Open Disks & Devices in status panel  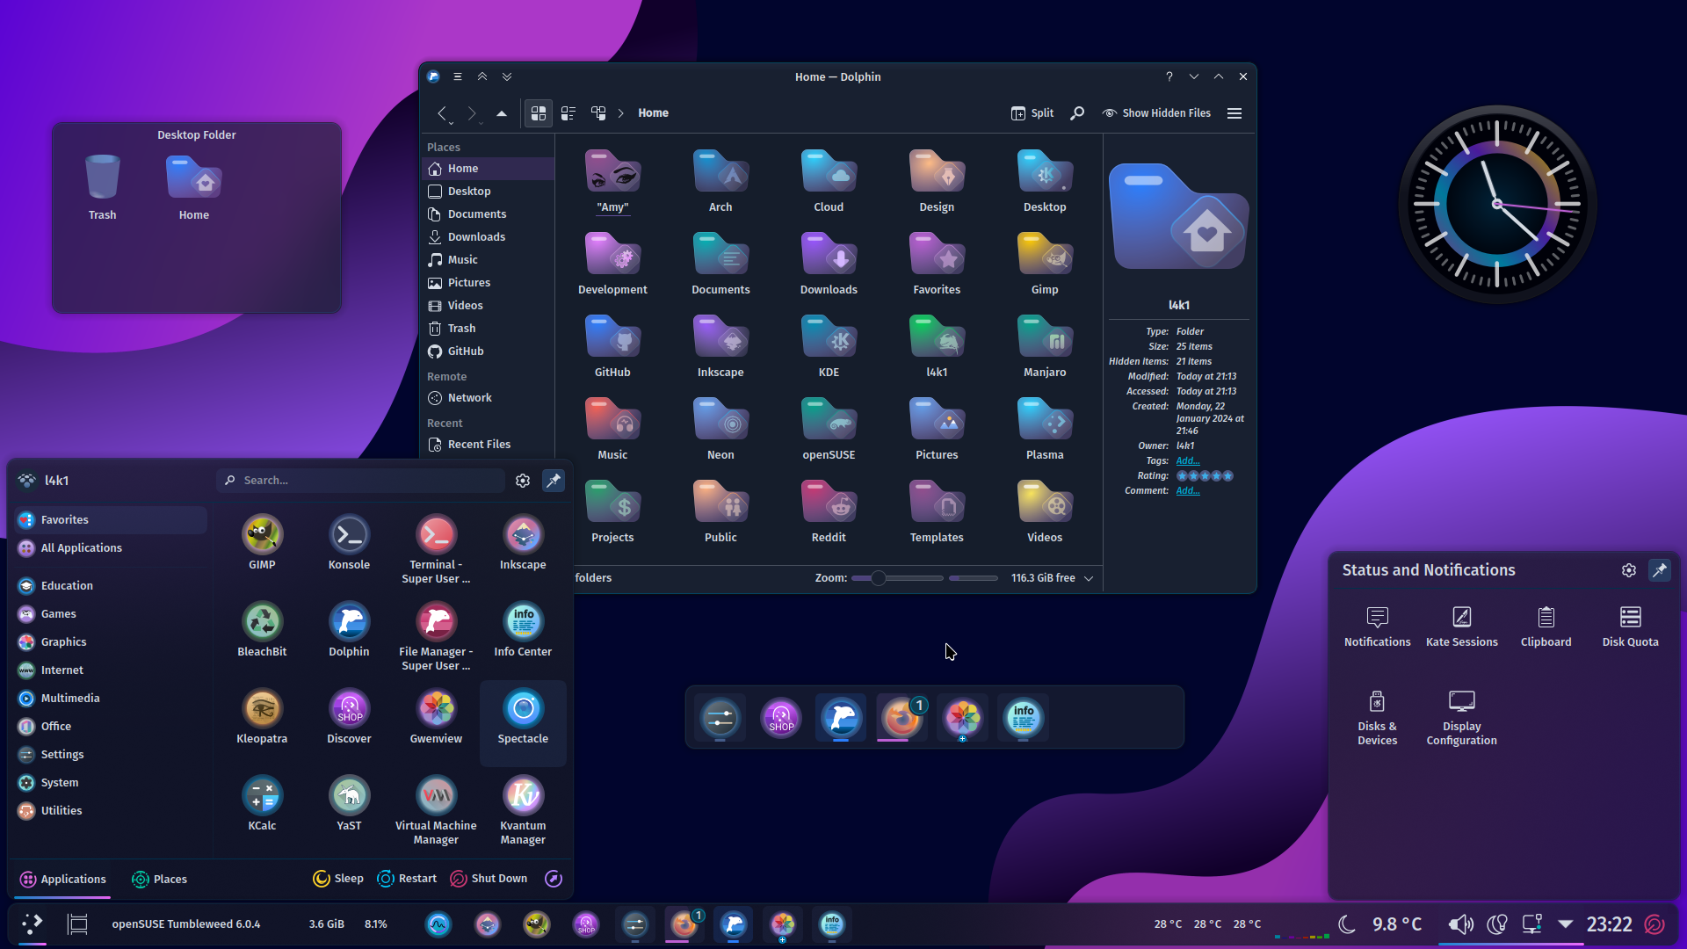pos(1377,718)
